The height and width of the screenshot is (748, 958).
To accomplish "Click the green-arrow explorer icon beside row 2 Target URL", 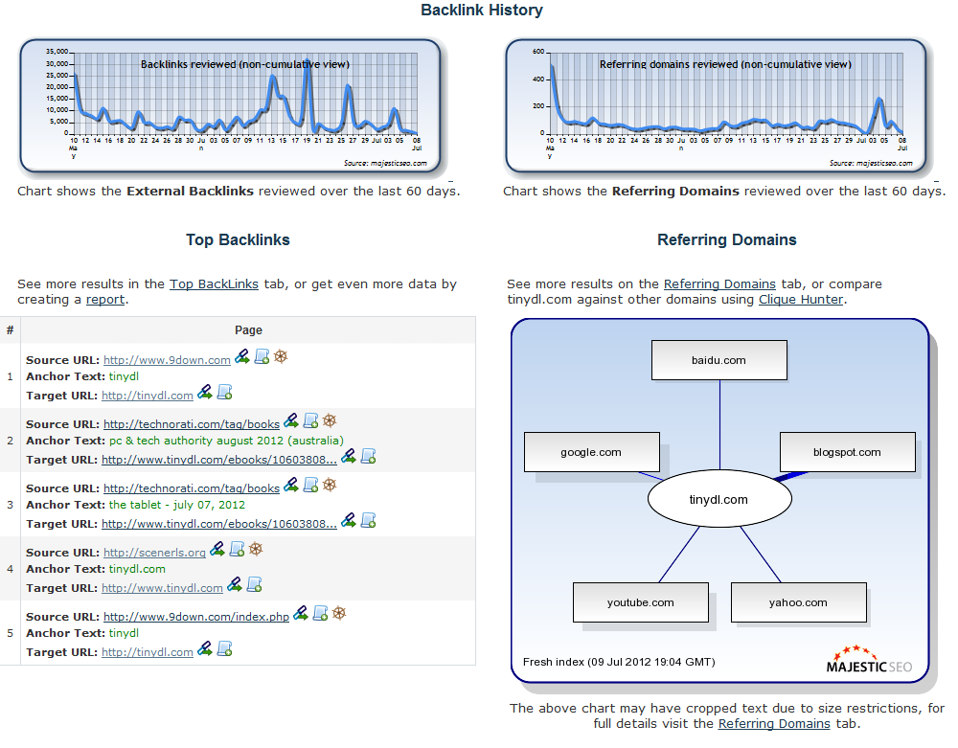I will coord(349,456).
